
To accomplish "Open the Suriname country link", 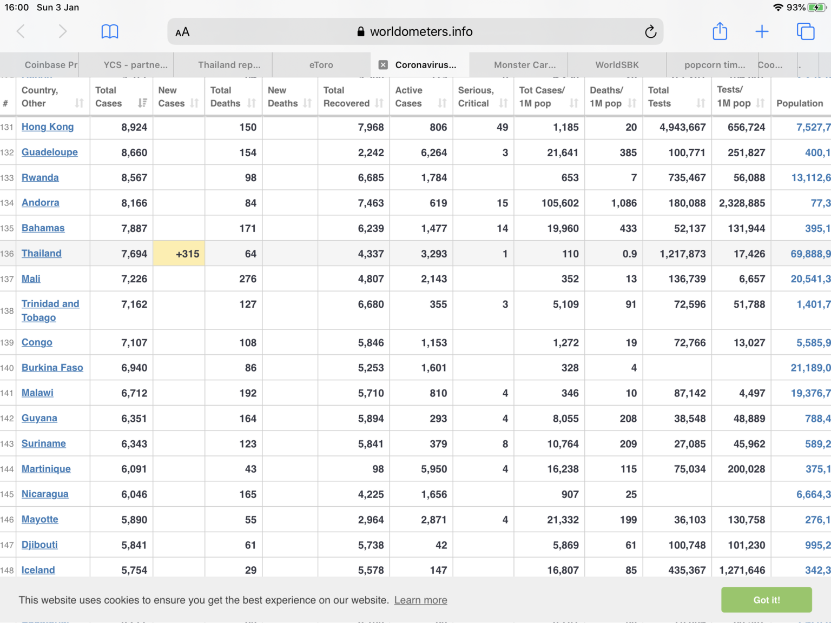I will [44, 443].
